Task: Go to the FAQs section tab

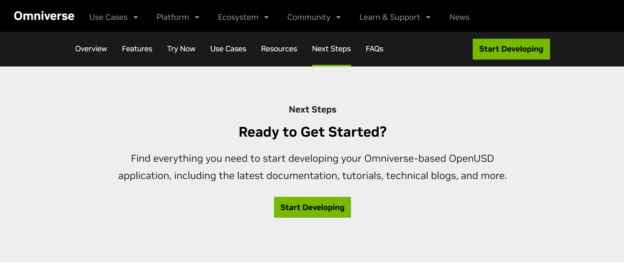Action: click(375, 49)
